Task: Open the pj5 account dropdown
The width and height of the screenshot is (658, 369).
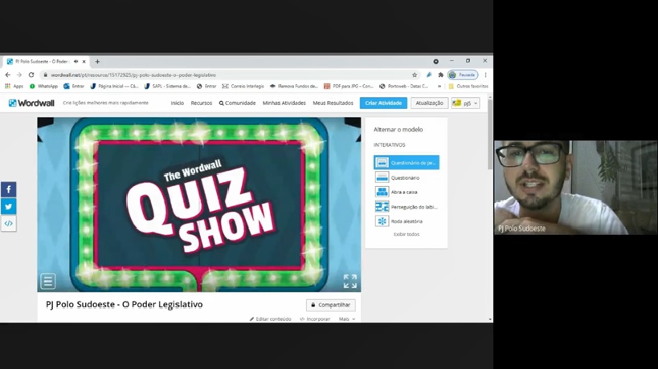Action: click(465, 103)
